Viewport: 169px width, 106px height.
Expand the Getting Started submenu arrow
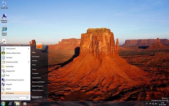coord(29,48)
